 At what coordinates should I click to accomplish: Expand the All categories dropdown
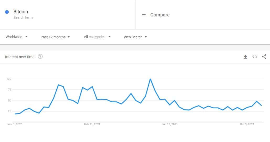97,37
